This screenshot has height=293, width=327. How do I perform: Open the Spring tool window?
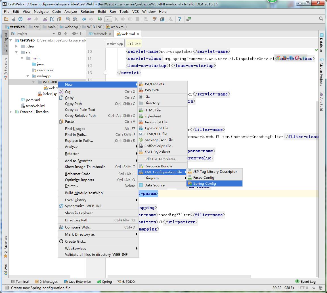(104, 282)
